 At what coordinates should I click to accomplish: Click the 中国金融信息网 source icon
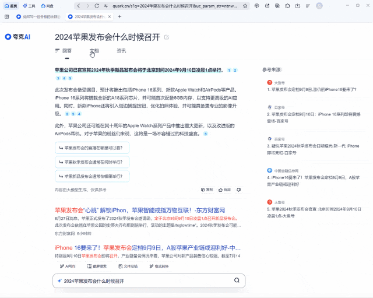click(x=269, y=170)
